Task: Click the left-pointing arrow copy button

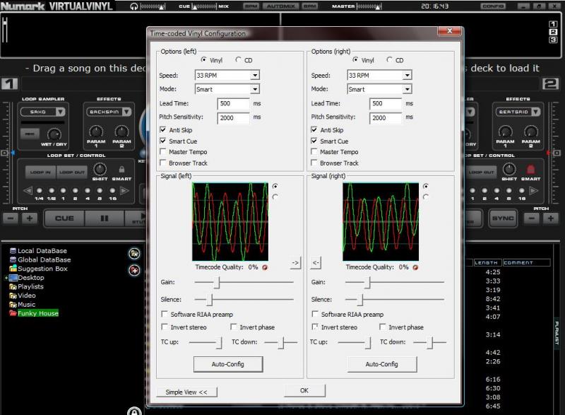Action: point(316,263)
